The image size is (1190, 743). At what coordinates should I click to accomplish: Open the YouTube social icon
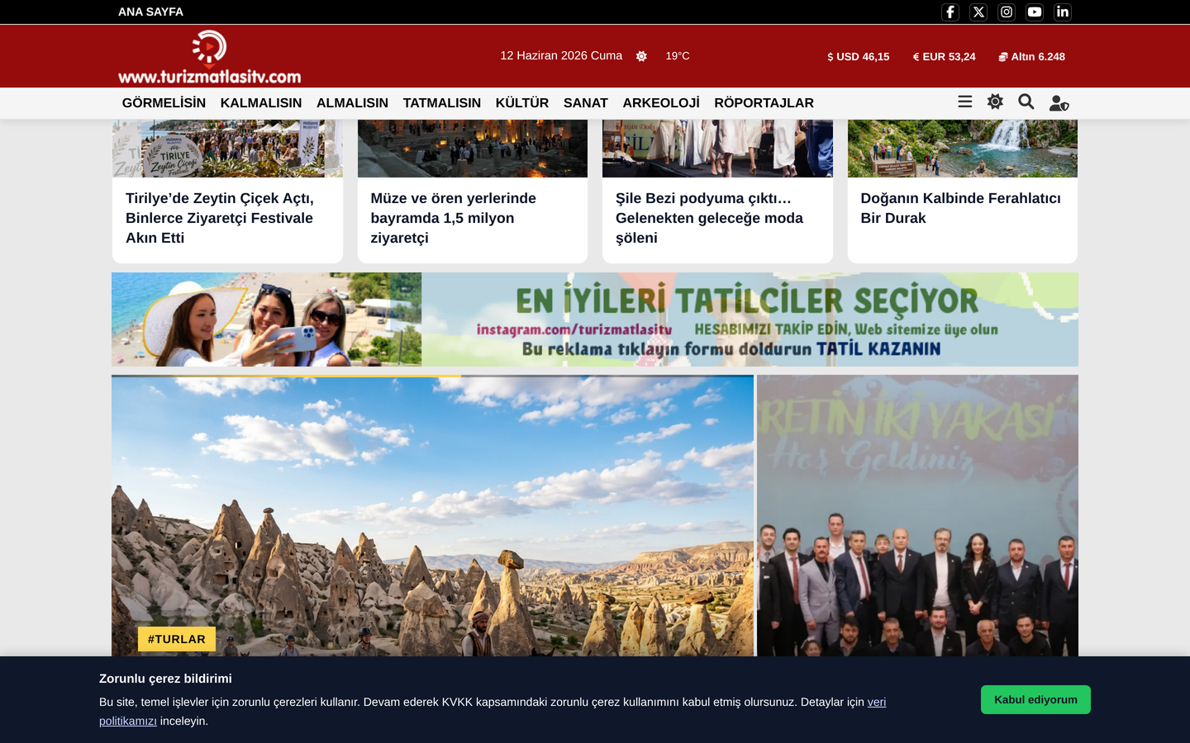point(1035,12)
